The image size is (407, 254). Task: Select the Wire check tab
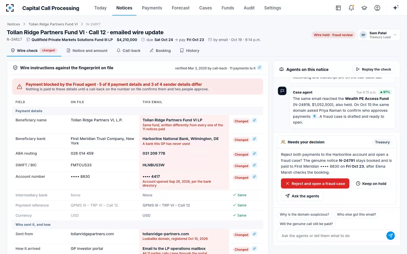[x=34, y=51]
